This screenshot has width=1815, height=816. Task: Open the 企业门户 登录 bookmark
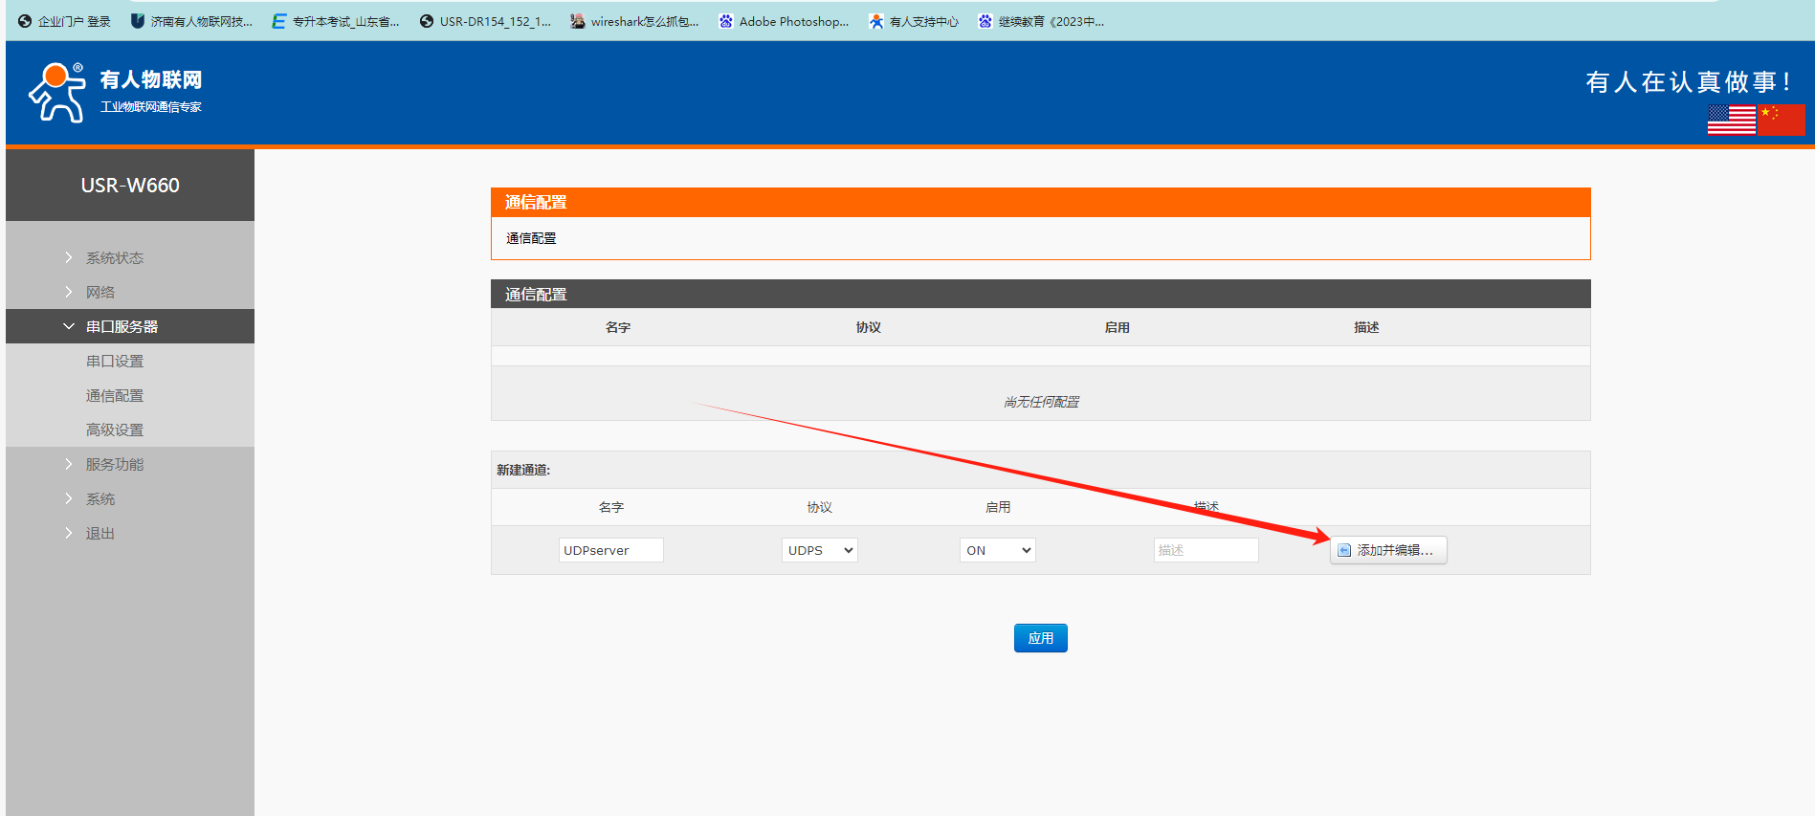pos(64,21)
